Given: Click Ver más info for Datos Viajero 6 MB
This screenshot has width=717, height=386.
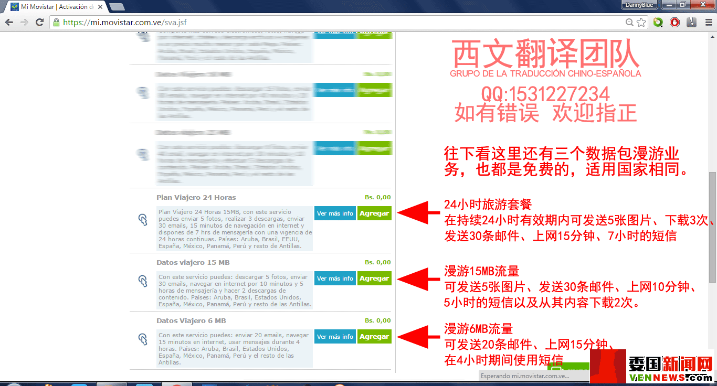Looking at the screenshot, I should pyautogui.click(x=335, y=337).
